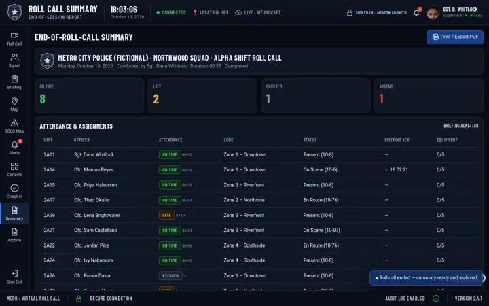Click Audit Log Enabled label
The width and height of the screenshot is (489, 306).
coord(405,299)
